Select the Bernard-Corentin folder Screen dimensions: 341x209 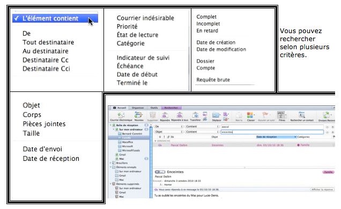tap(130, 134)
